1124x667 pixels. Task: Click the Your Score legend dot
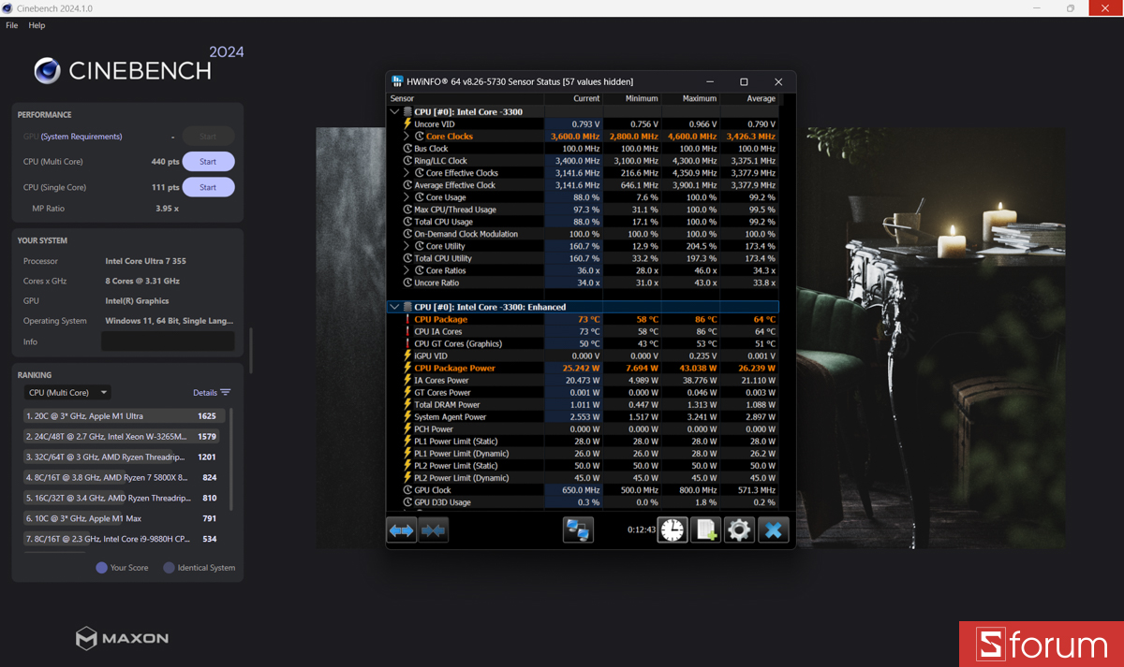pyautogui.click(x=101, y=567)
